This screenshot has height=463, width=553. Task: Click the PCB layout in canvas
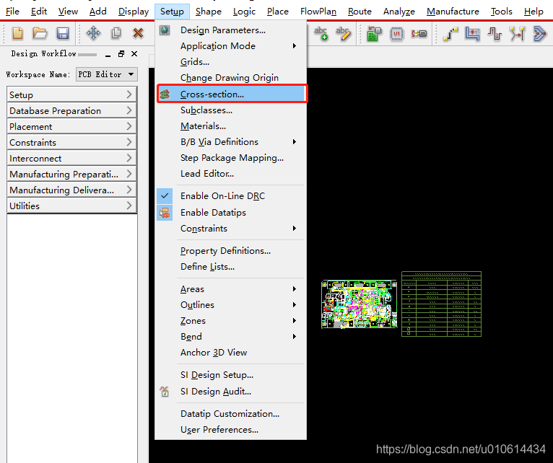pos(360,304)
